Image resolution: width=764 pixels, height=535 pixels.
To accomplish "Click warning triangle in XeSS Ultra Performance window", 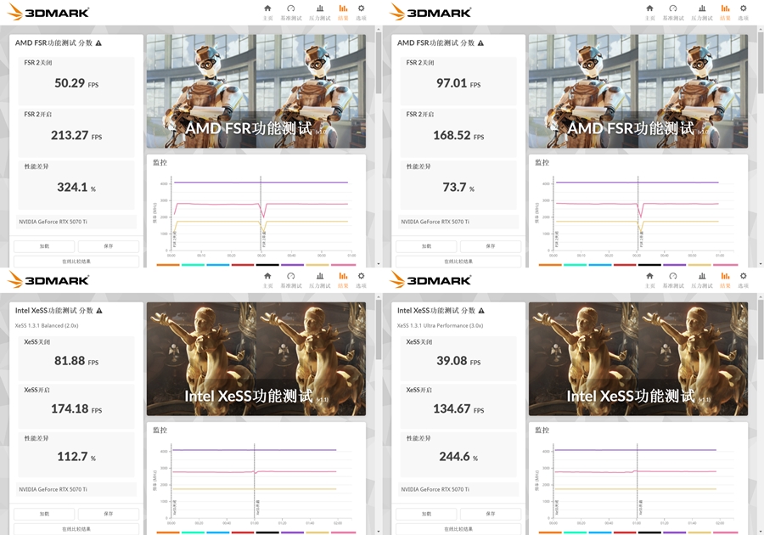I will click(481, 310).
